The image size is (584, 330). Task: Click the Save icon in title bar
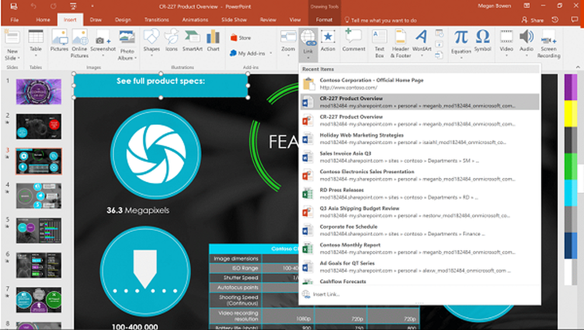13,6
